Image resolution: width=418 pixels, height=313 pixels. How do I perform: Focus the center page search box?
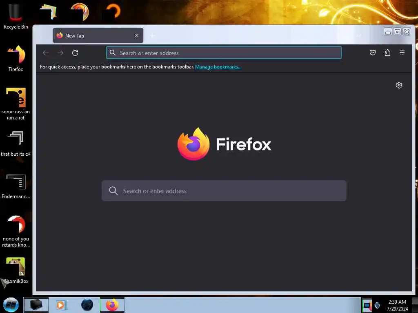(x=224, y=191)
